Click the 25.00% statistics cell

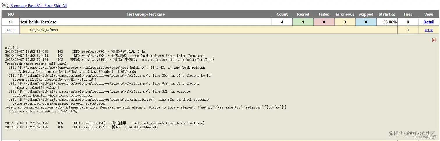pos(387,22)
